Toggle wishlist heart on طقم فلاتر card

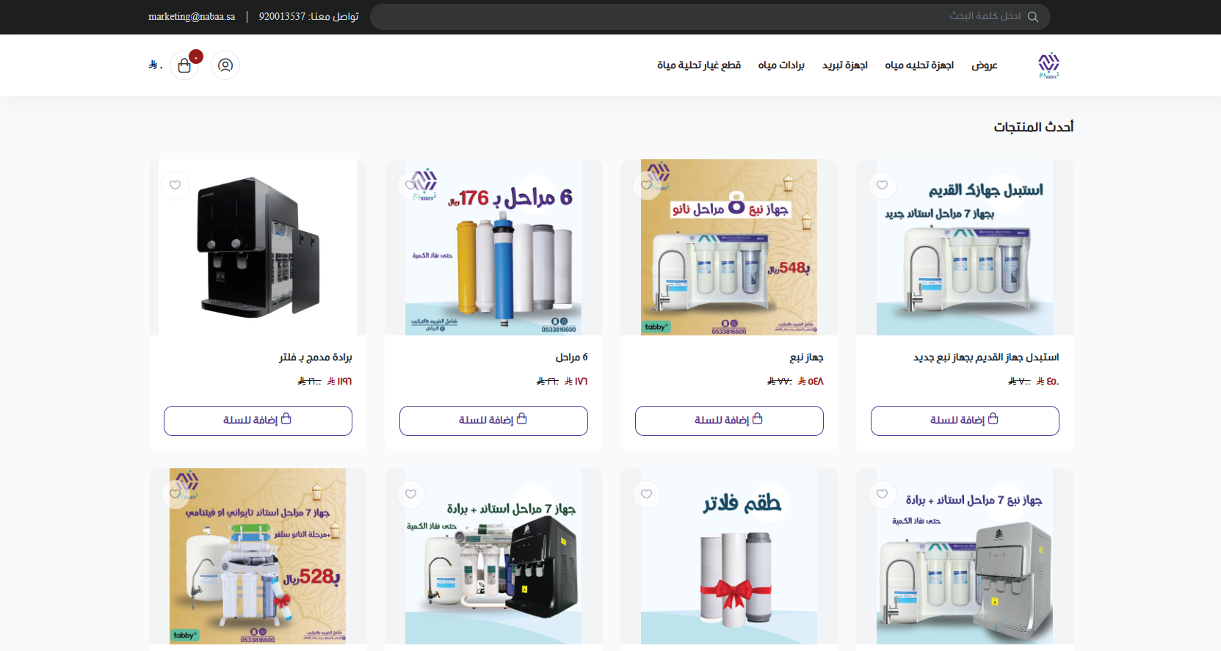[647, 494]
